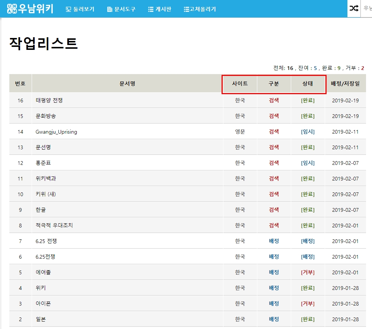Open the 게시판 menu
372x329 pixels.
click(160, 9)
